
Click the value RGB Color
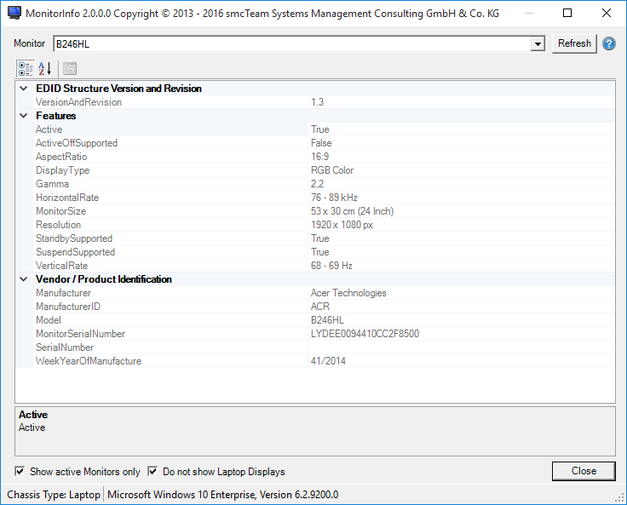pyautogui.click(x=332, y=170)
